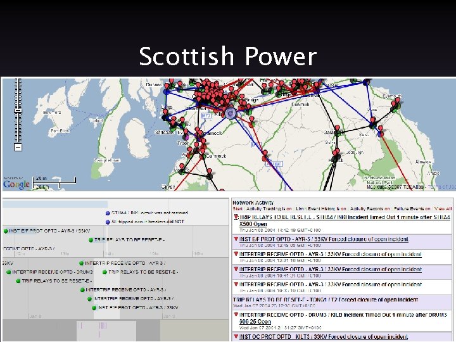This screenshot has width=456, height=342.
Task: Click the Thu Jan 08 2004 14:42:49 timestamp
Action: 280,230
